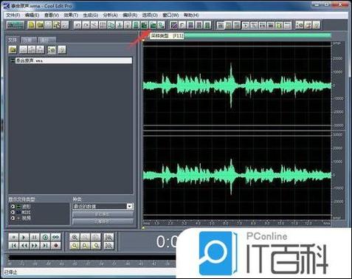The height and width of the screenshot is (279, 352).
Task: Click the Stop transport button
Action: pos(14,237)
